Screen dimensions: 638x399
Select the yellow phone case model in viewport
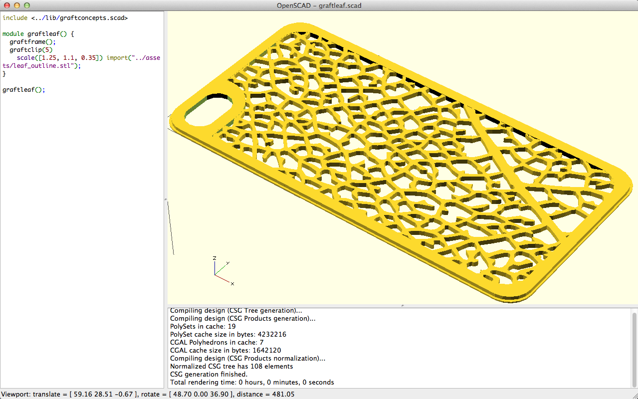point(399,165)
